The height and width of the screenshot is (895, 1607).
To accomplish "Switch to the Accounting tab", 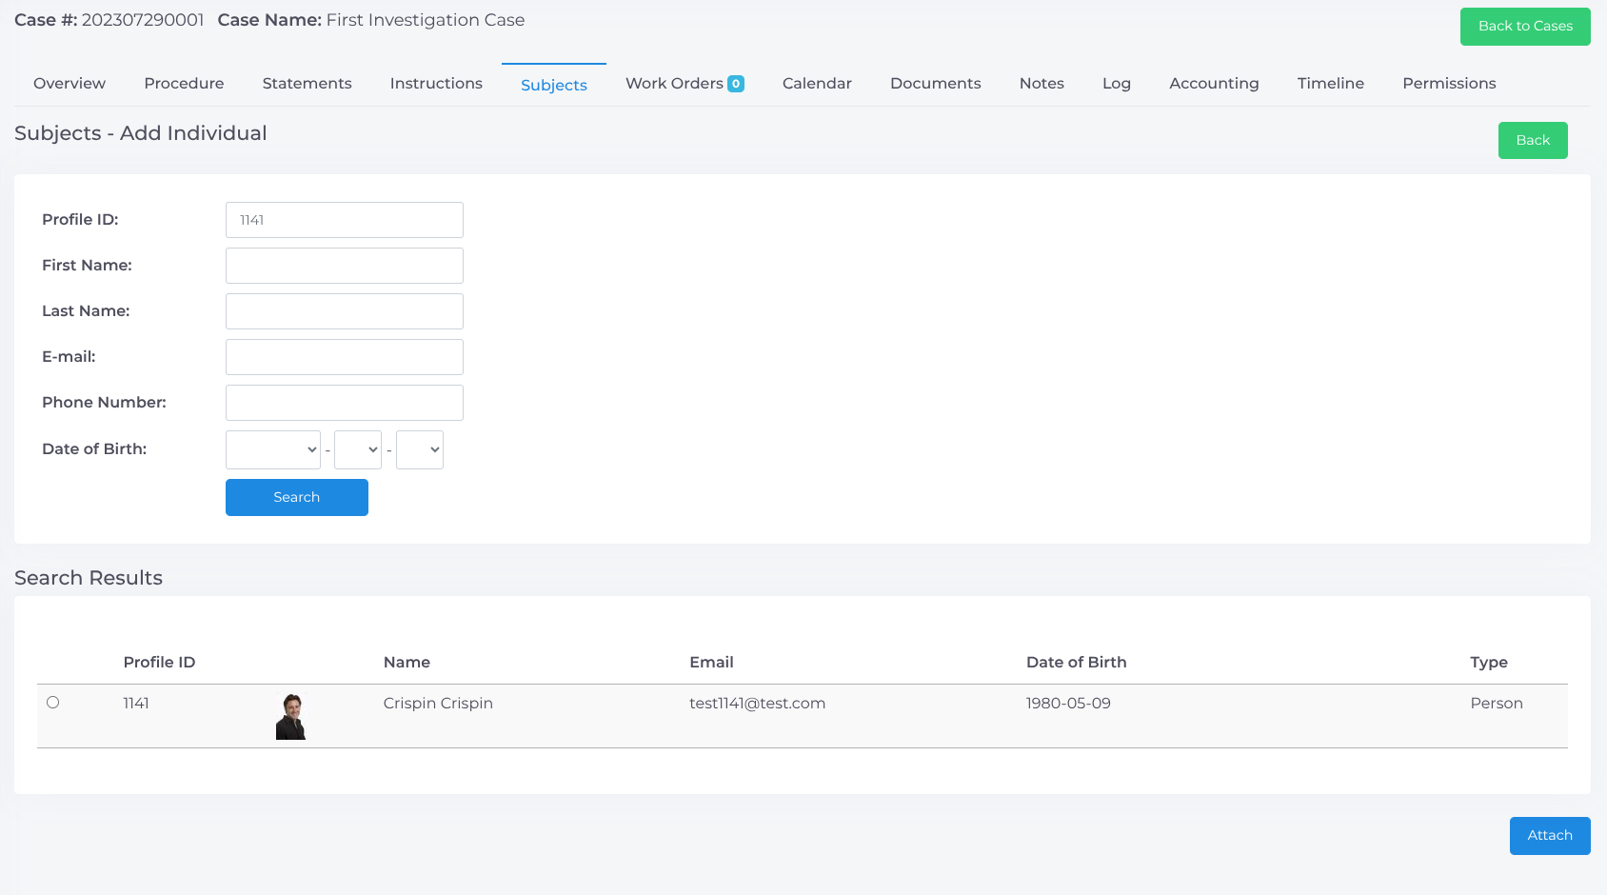I will tap(1214, 84).
